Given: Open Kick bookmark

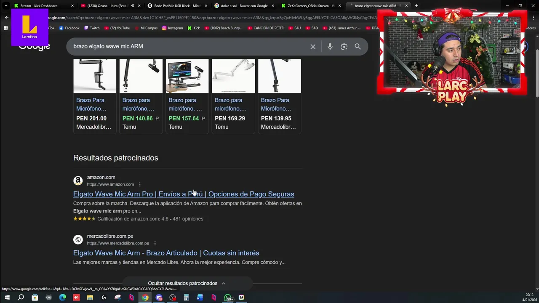Looking at the screenshot, I should [194, 28].
